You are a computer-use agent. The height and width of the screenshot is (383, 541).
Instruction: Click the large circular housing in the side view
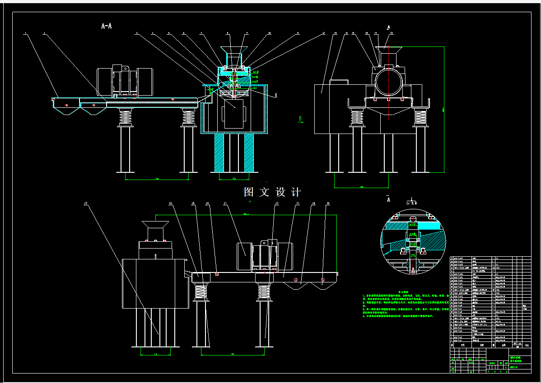click(388, 81)
